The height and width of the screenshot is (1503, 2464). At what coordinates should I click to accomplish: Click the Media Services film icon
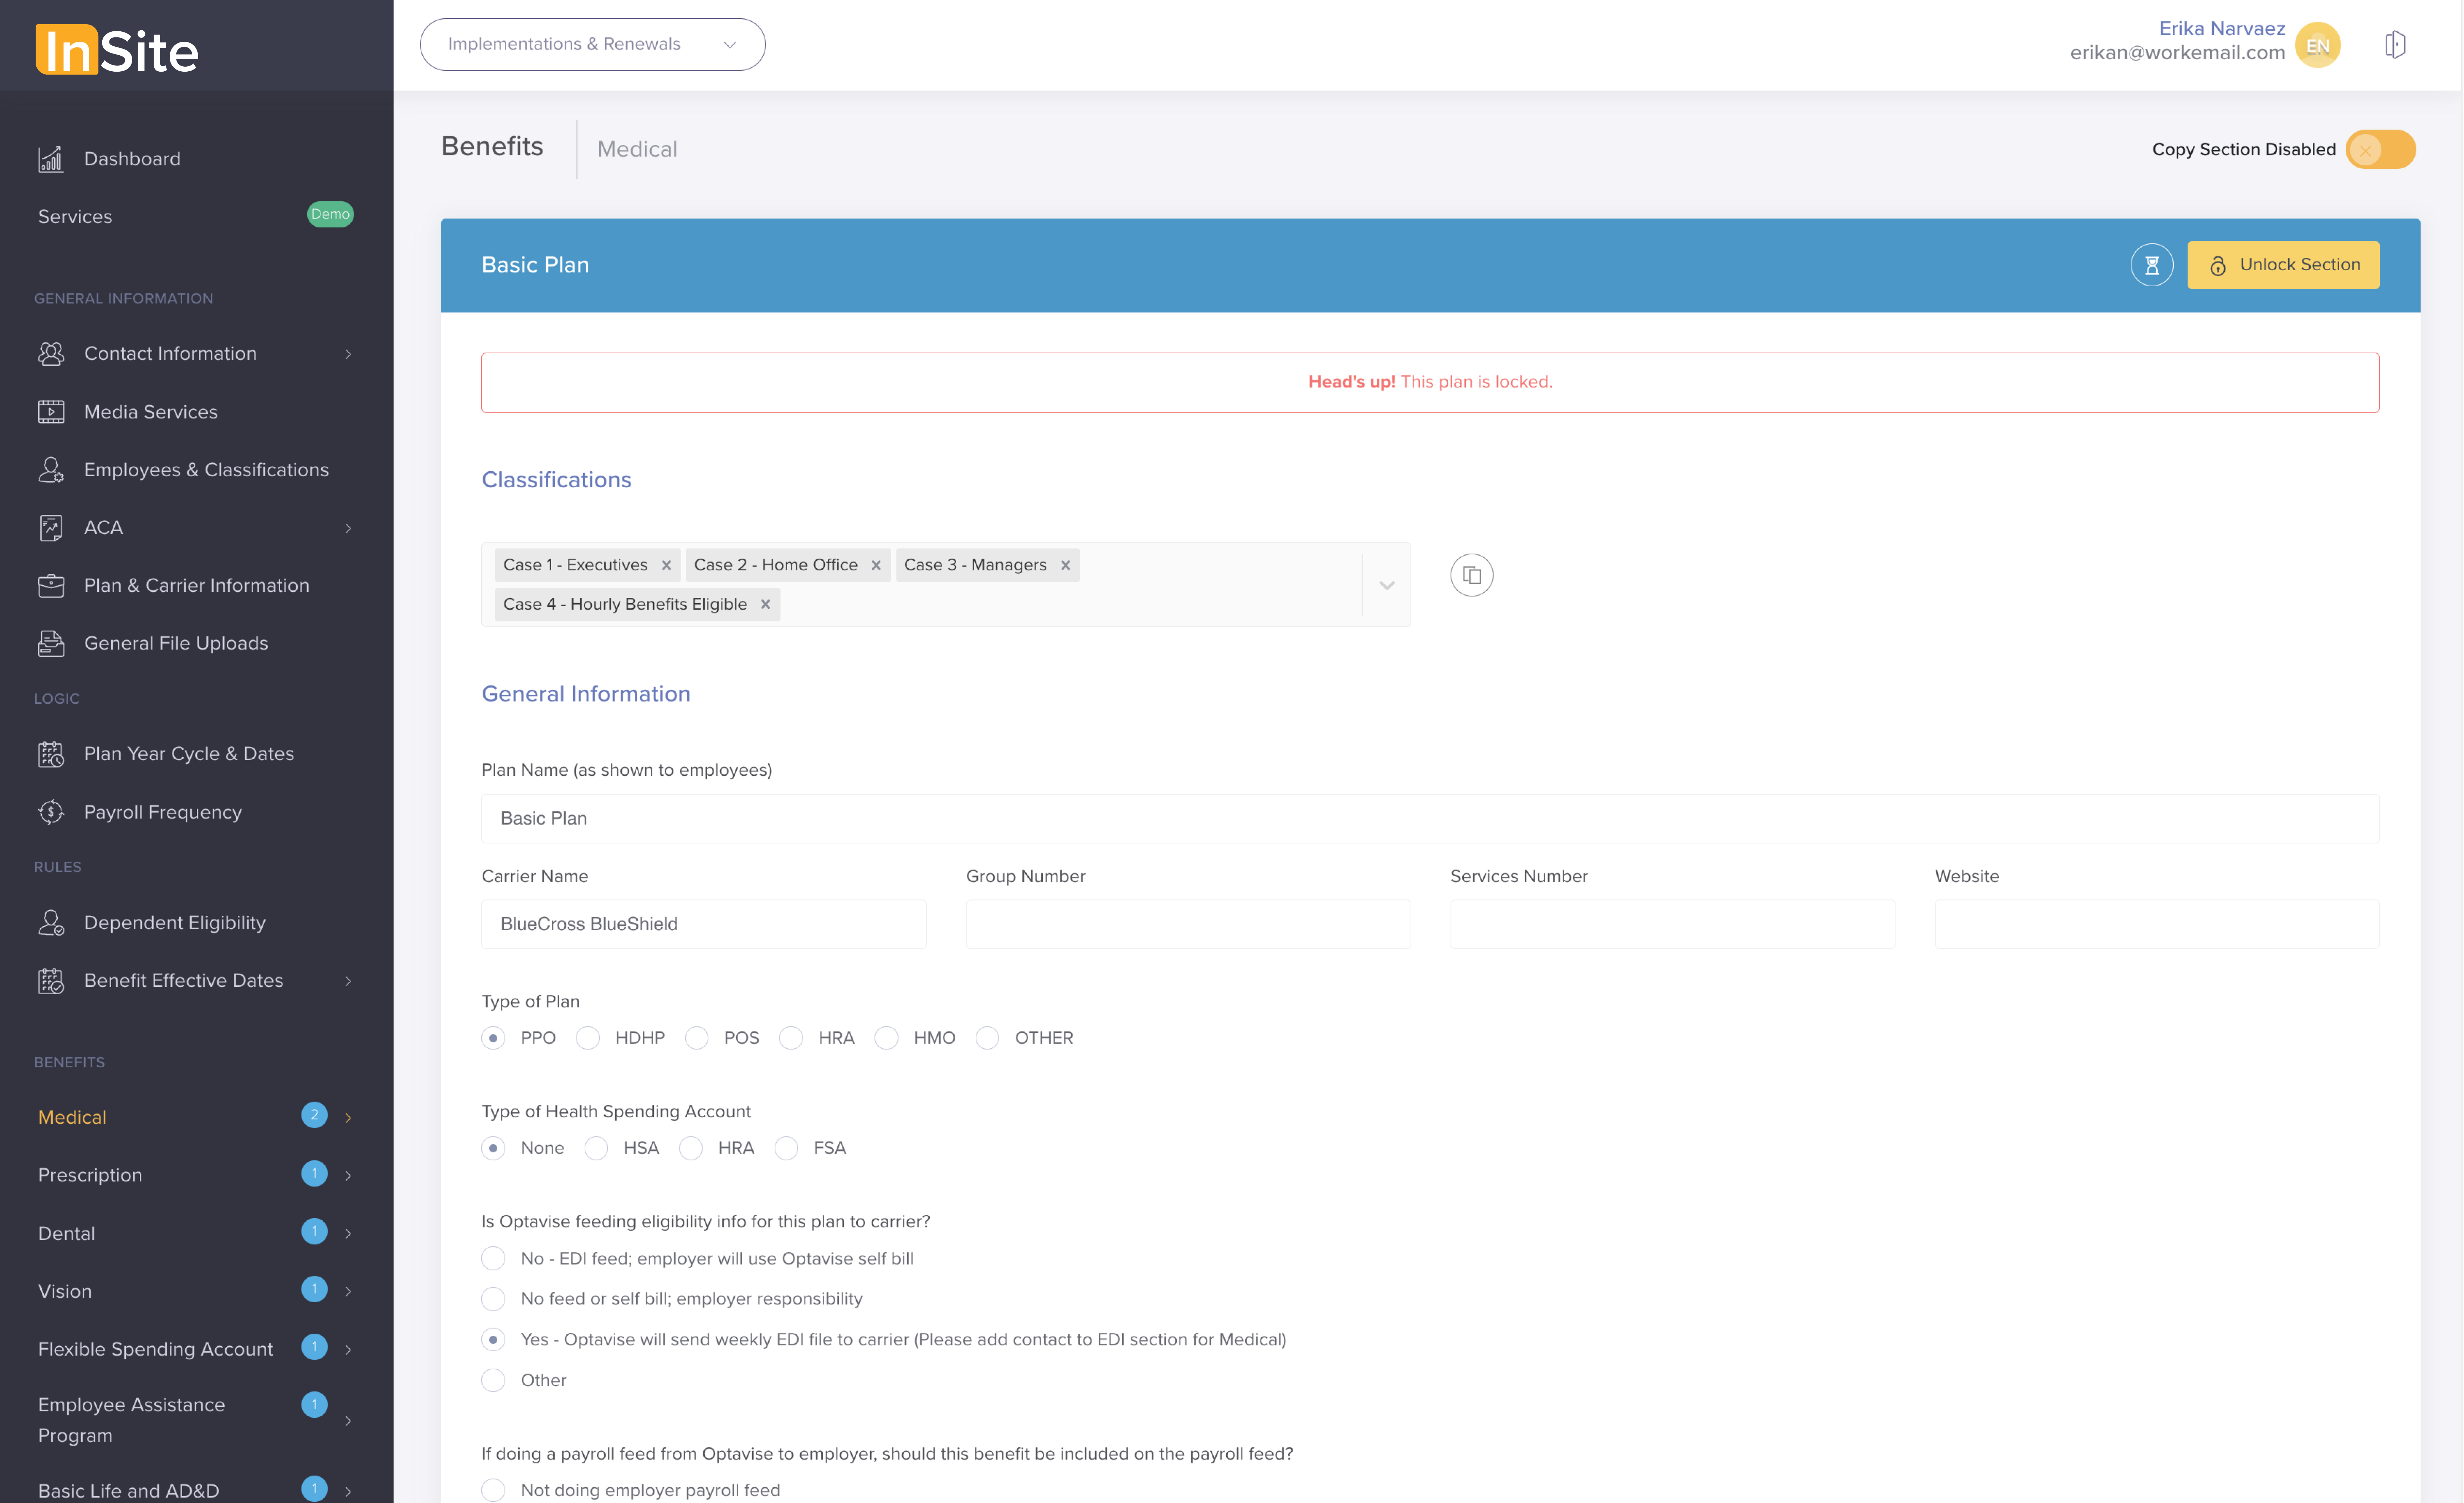[x=51, y=412]
